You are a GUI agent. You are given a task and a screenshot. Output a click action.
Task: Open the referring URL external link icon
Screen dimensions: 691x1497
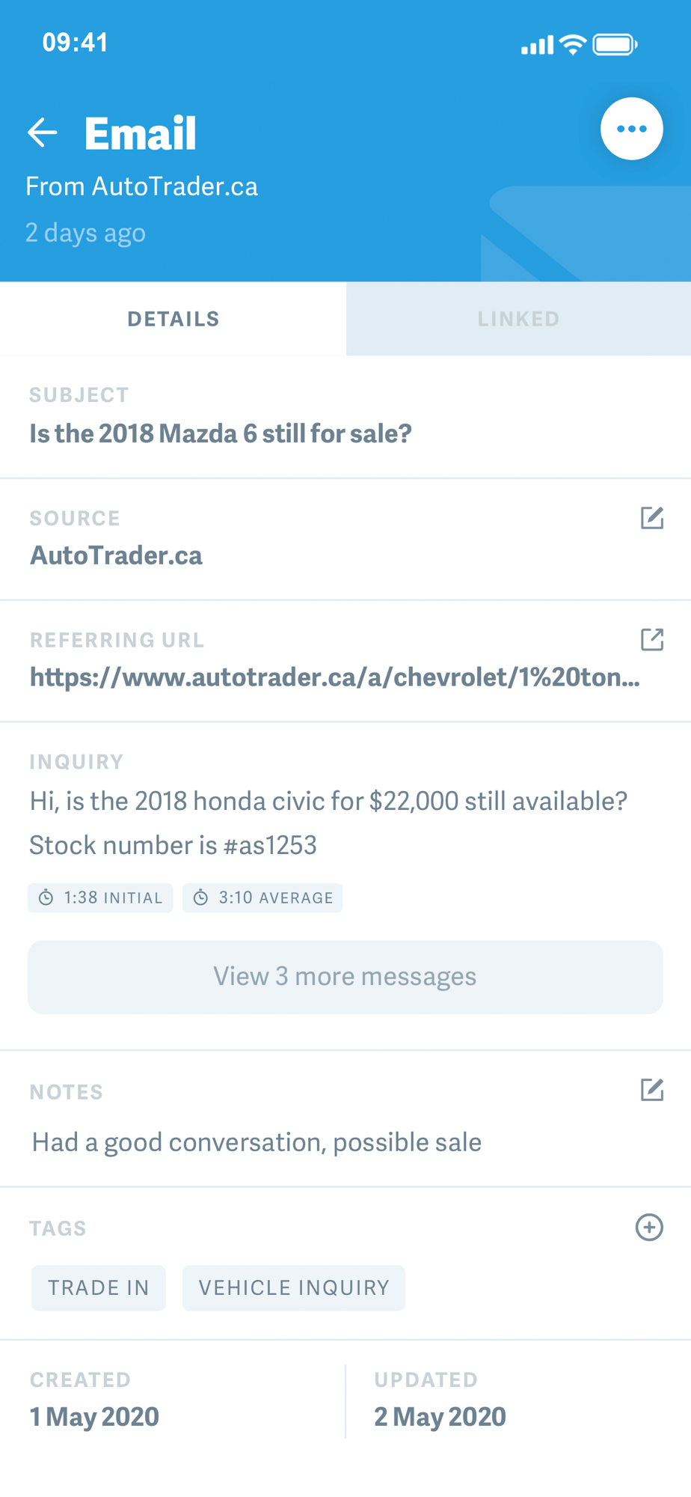point(651,640)
